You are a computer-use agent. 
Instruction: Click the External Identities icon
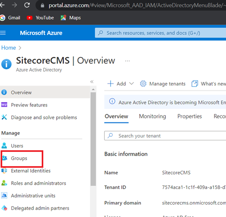point(4,171)
